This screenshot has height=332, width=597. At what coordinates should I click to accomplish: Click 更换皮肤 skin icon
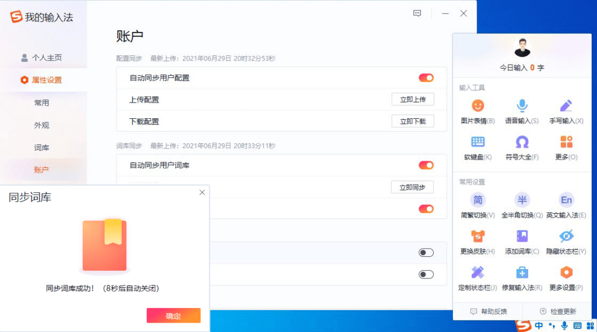point(477,236)
